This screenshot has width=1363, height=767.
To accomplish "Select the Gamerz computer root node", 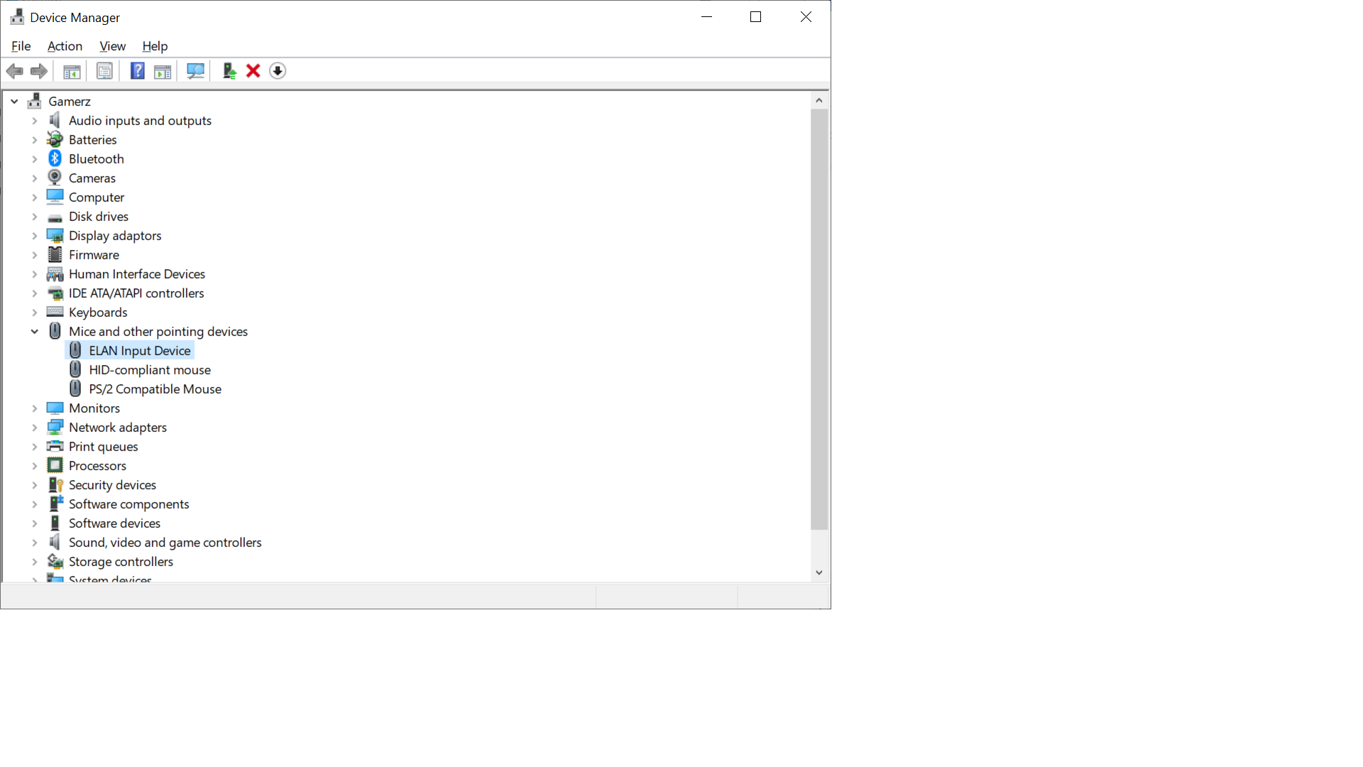I will pos(69,101).
